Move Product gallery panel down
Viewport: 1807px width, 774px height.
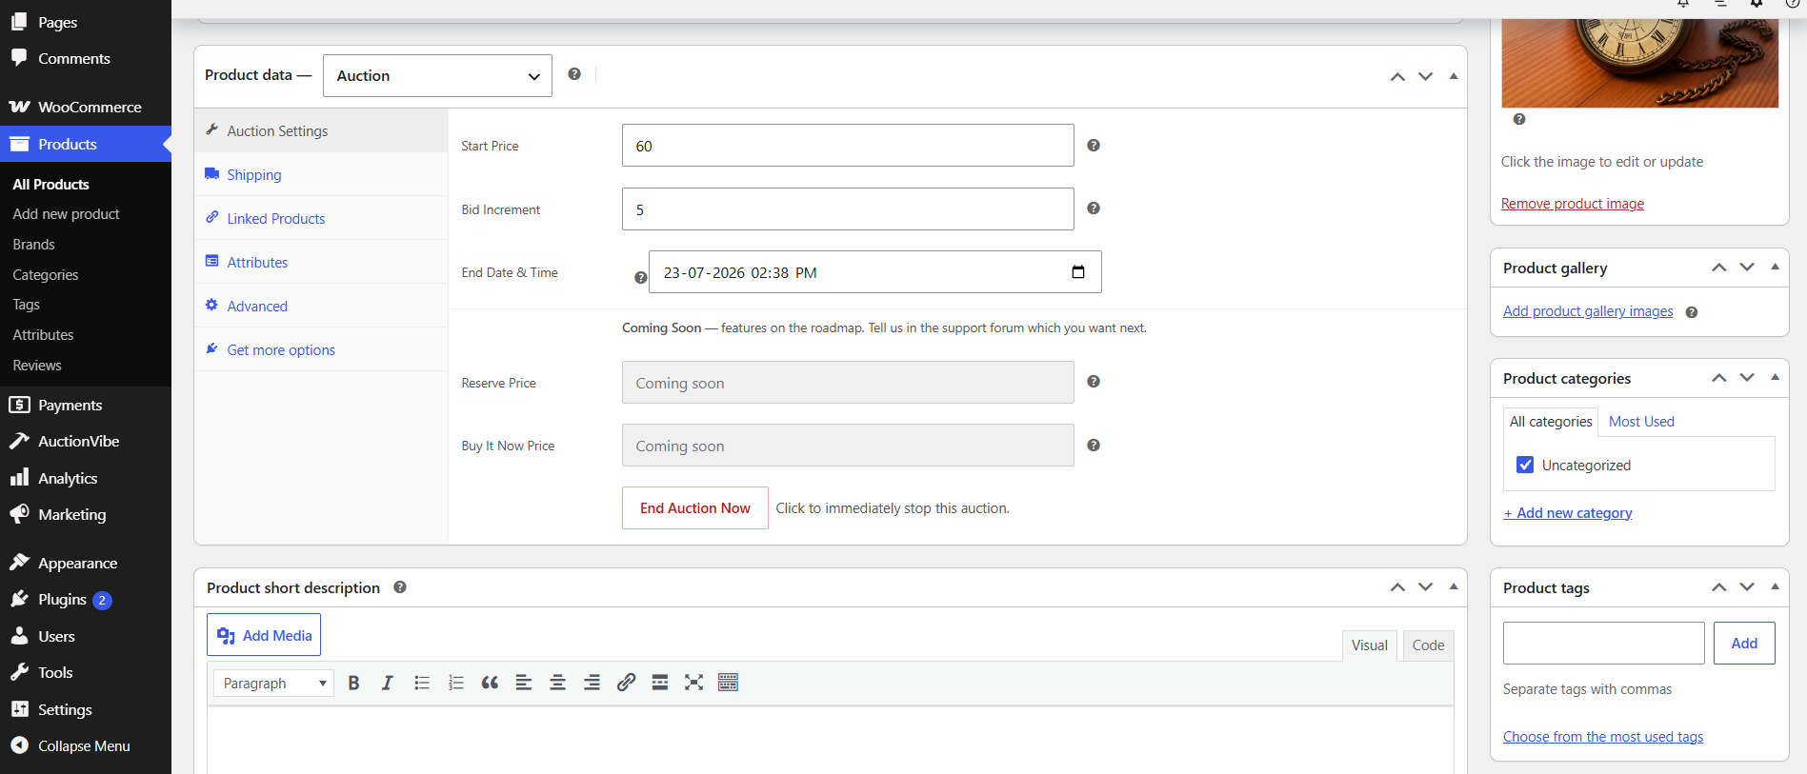point(1747,268)
